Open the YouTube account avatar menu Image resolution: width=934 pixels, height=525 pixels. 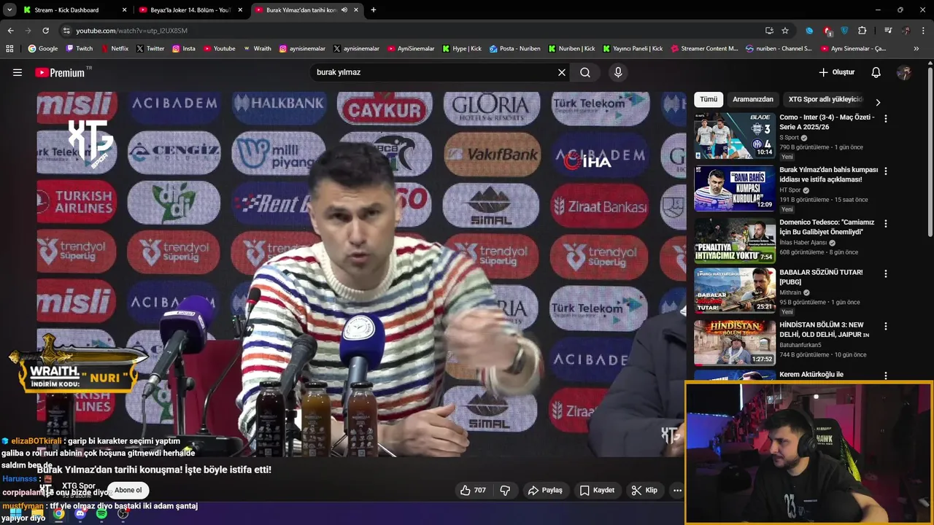click(904, 72)
